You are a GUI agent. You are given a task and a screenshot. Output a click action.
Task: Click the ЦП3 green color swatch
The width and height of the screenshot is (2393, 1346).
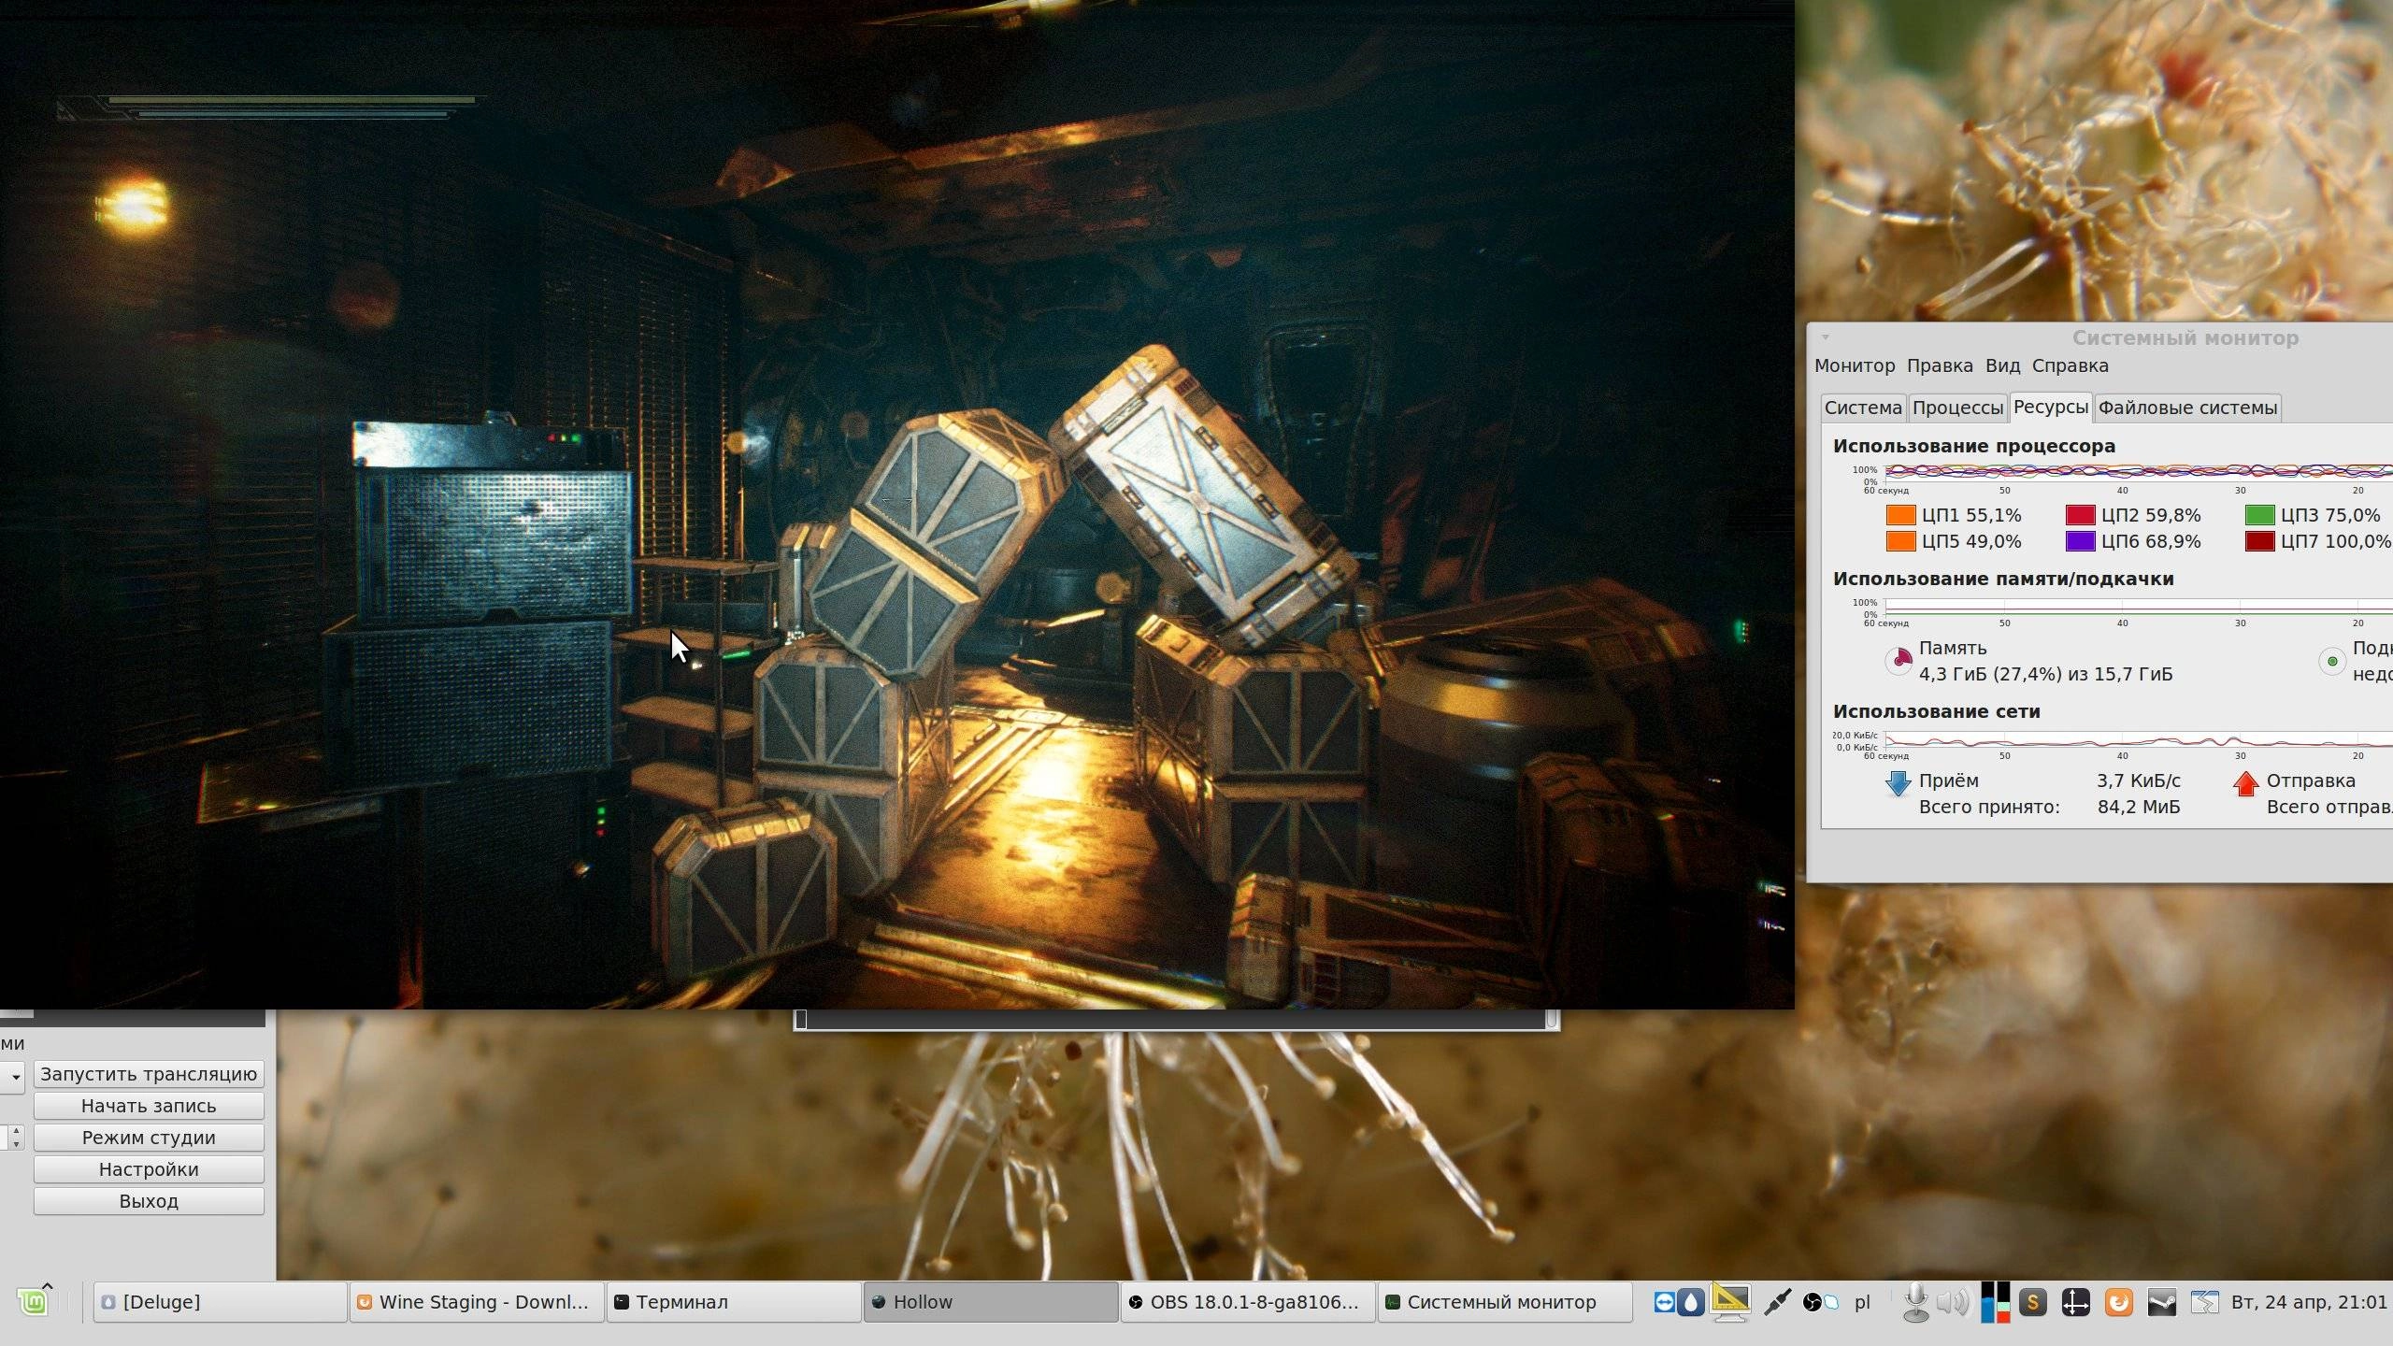(2259, 515)
